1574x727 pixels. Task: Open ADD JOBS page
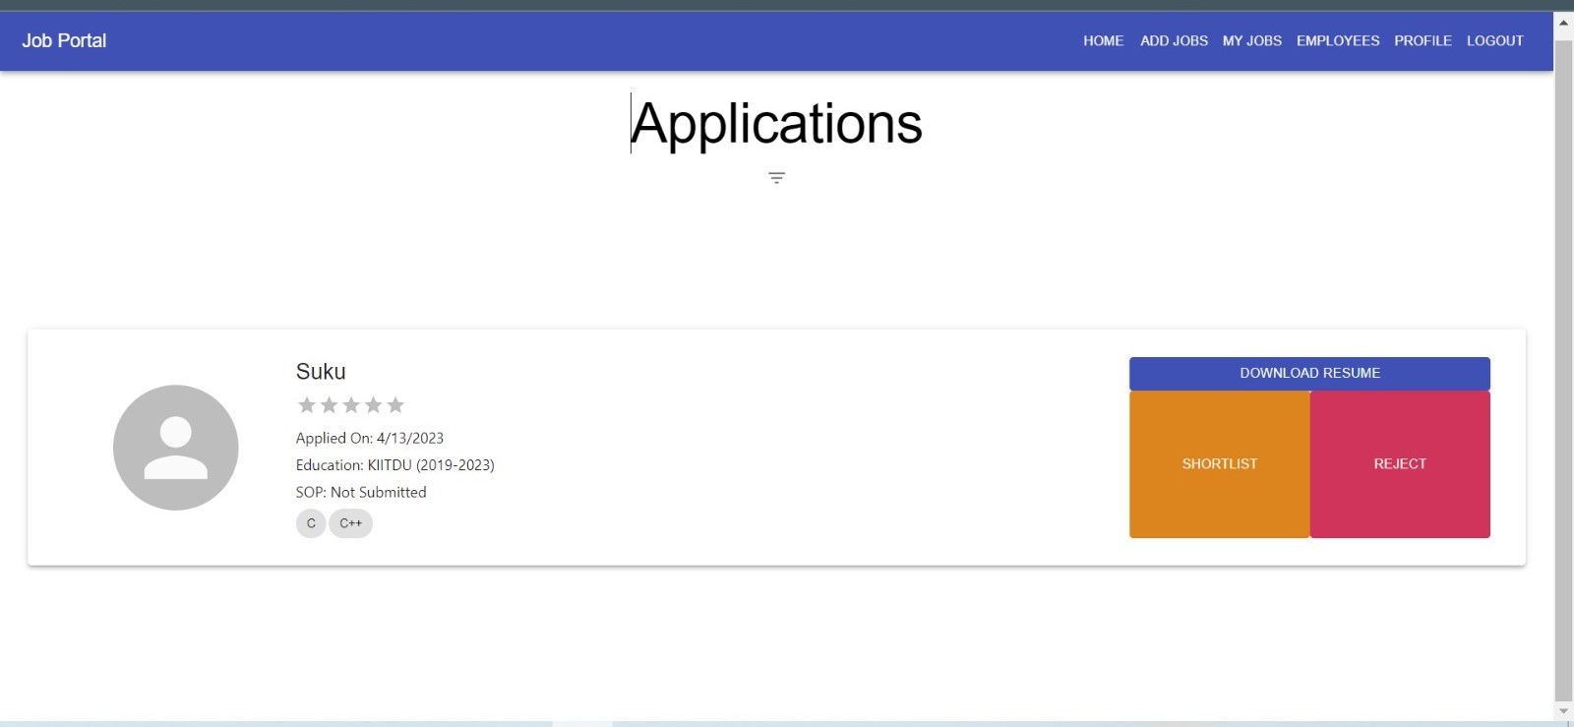coord(1174,40)
